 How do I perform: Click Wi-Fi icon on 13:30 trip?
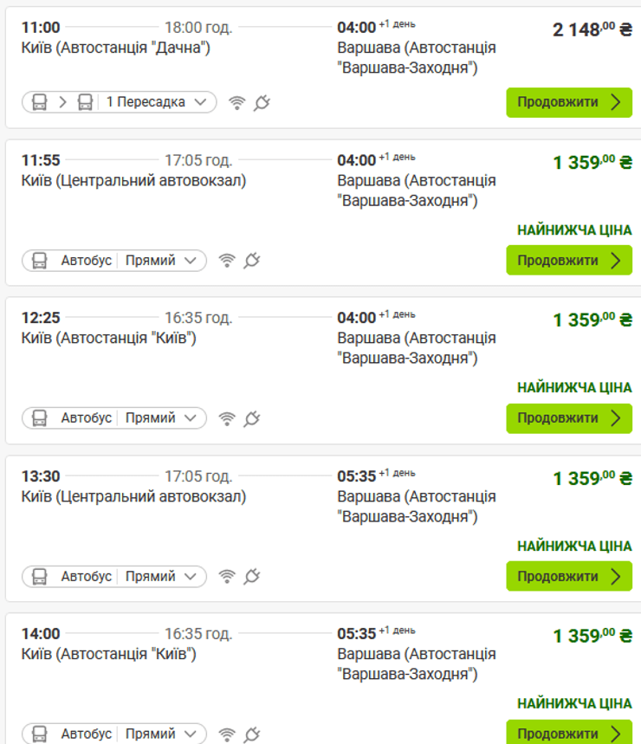(227, 577)
